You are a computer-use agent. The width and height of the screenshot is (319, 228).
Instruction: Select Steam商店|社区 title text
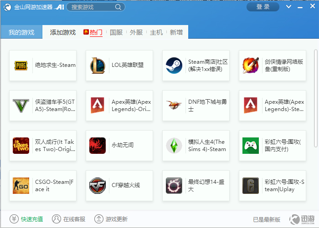[x=208, y=66]
